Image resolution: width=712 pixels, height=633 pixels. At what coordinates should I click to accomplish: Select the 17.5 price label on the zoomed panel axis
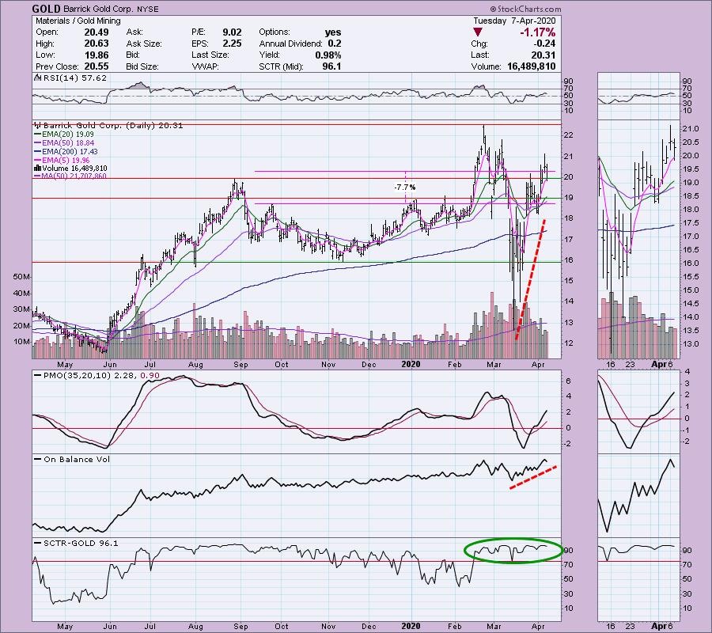(691, 223)
